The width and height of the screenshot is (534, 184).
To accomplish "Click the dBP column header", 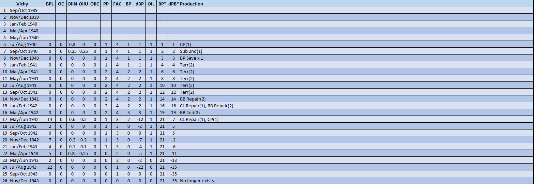I will click(140, 4).
